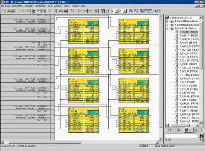The width and height of the screenshot is (205, 151).
Task: Expand the F-Control Blocks tree node
Action: click(167, 21)
